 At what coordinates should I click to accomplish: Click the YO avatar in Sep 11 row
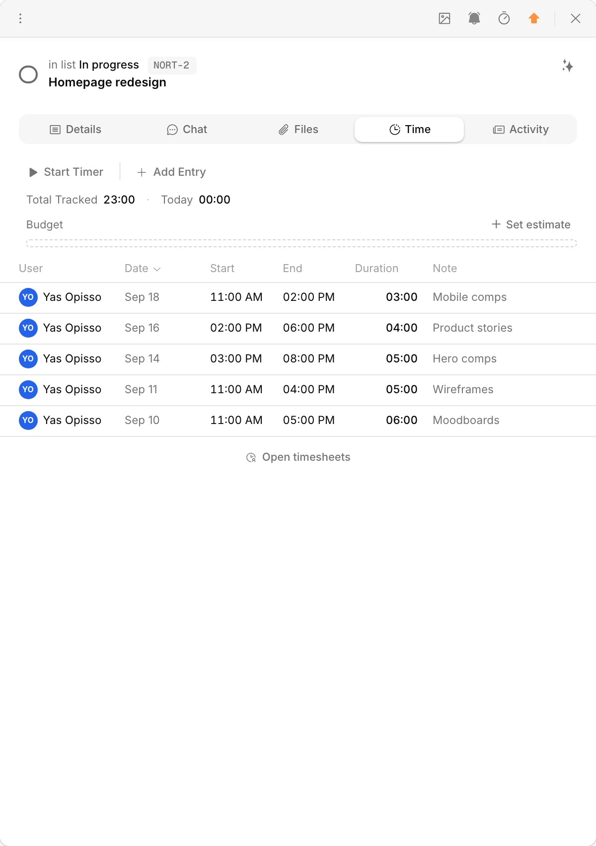point(28,390)
